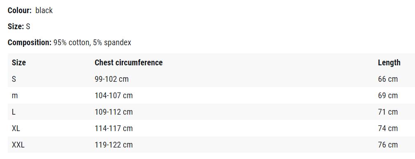The image size is (415, 159).
Task: Click the 74 cm length value
Action: tap(388, 128)
